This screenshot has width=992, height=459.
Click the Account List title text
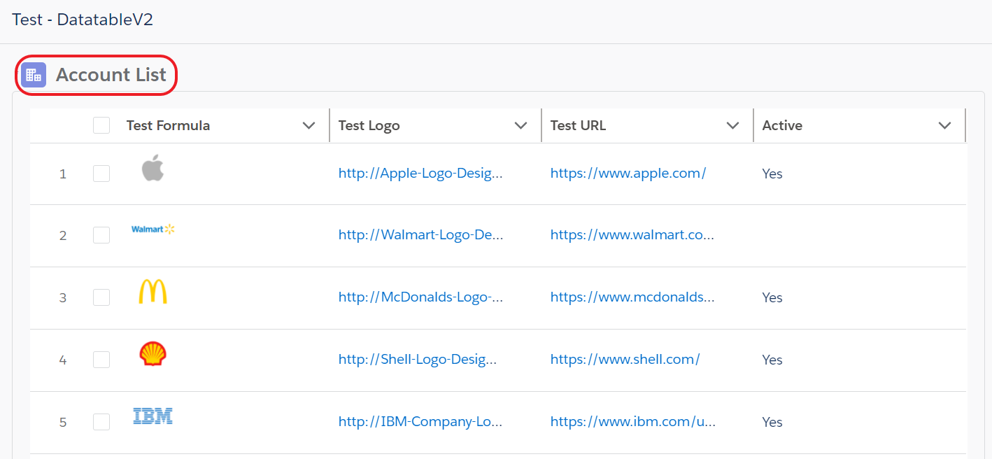pyautogui.click(x=111, y=75)
